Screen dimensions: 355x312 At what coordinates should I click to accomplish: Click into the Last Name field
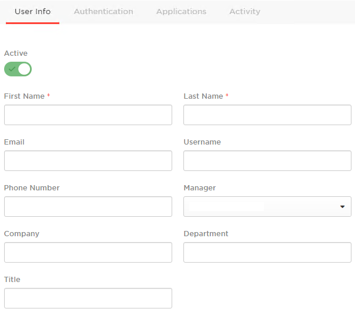pos(267,115)
